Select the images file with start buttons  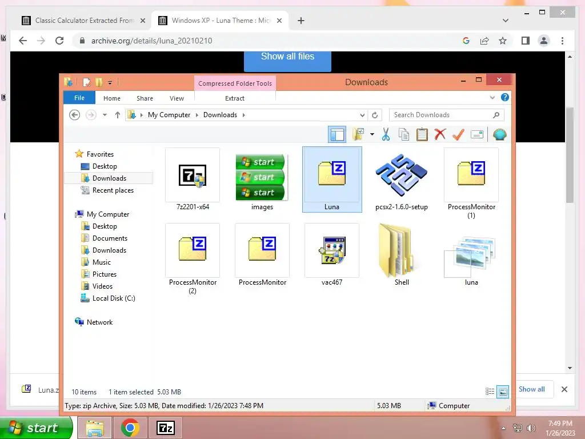point(262,179)
